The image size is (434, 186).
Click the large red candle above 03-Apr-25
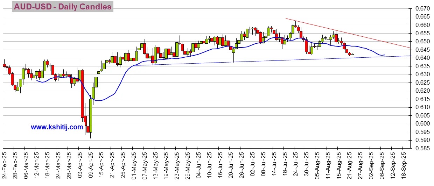82,94
